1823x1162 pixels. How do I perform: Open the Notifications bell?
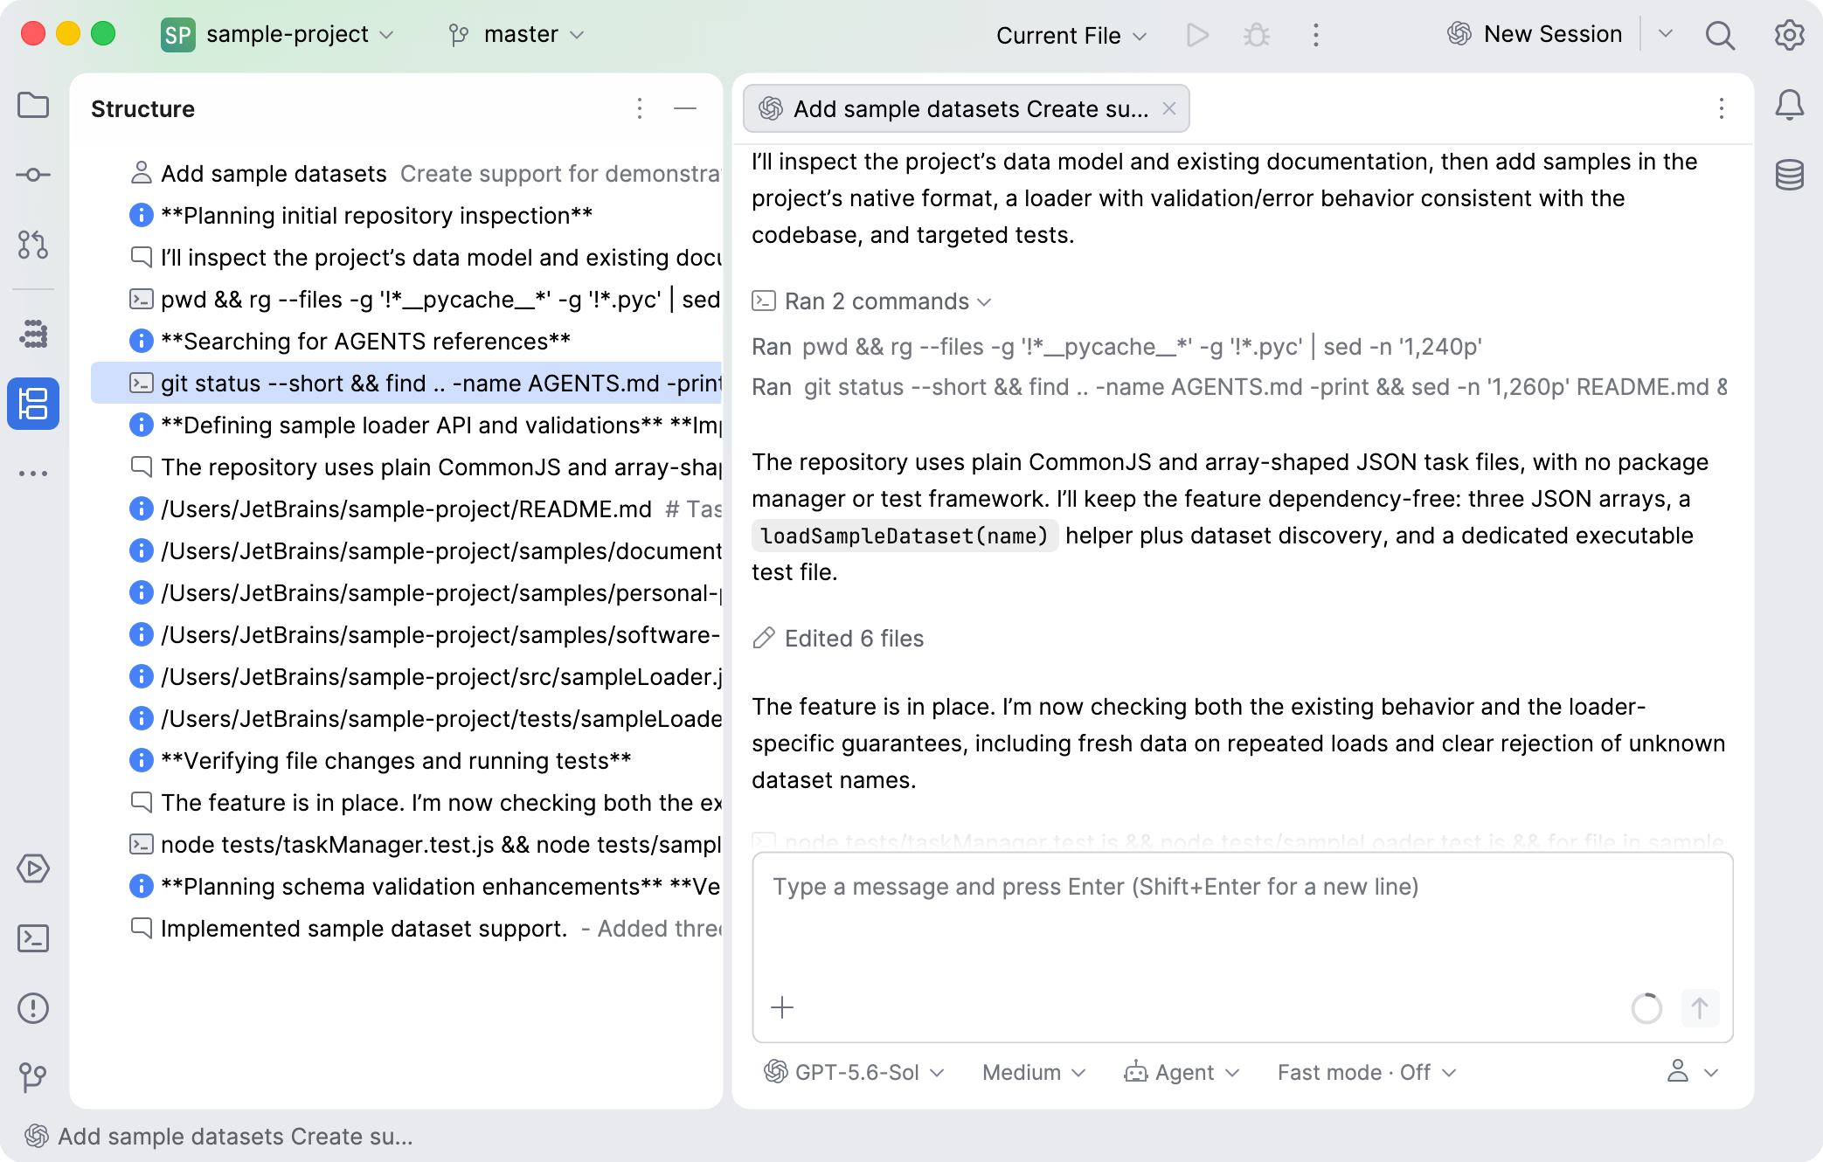click(1789, 106)
